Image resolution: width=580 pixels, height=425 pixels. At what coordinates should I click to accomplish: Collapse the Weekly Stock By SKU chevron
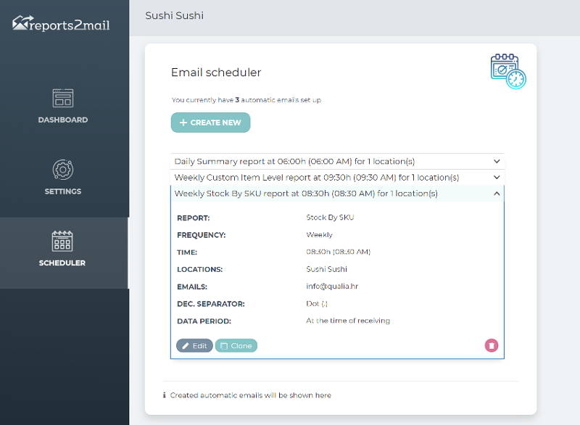coord(497,194)
